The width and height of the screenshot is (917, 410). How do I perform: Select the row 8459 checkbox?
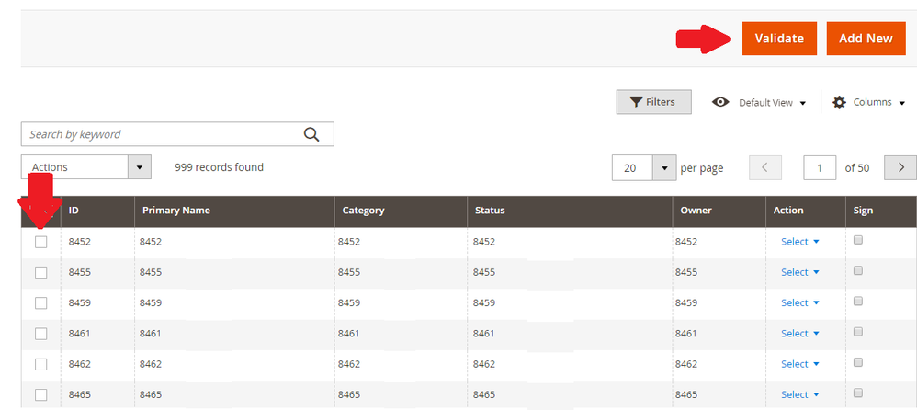click(x=41, y=302)
